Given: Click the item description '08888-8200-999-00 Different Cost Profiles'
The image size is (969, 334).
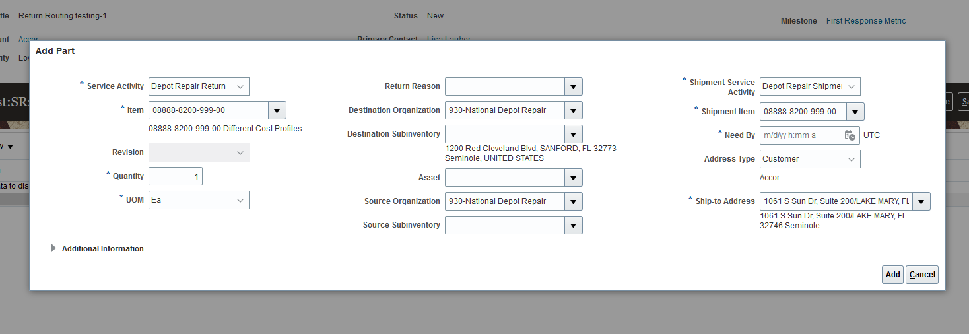Looking at the screenshot, I should 225,129.
